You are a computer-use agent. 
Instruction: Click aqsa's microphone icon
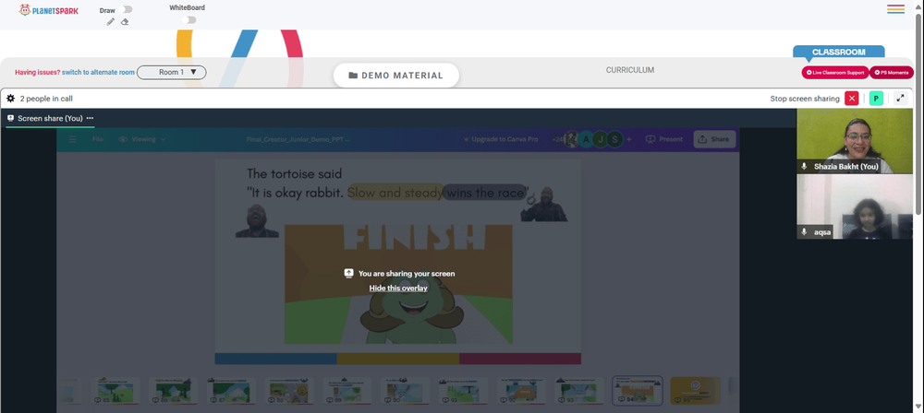[804, 231]
